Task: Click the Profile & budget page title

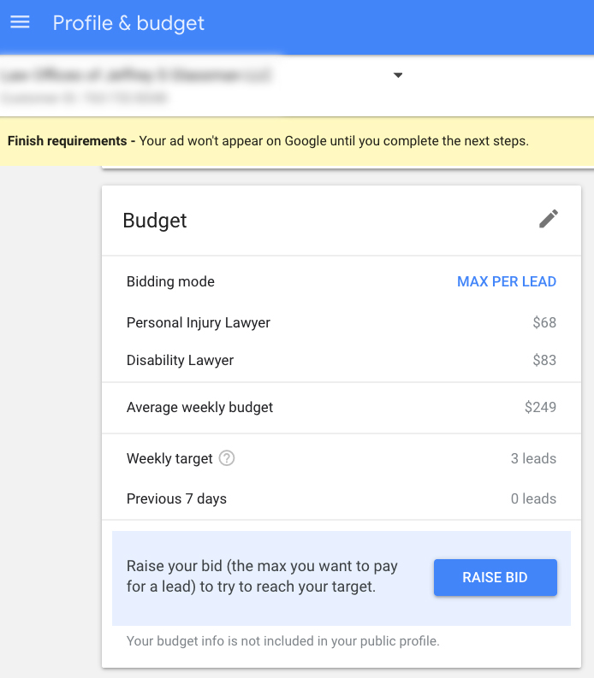Action: (128, 23)
